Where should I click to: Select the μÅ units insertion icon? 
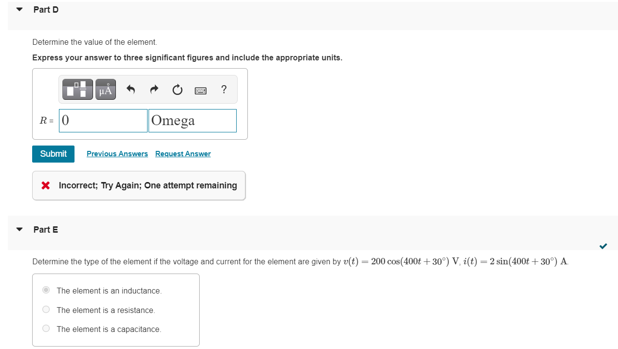click(x=105, y=89)
